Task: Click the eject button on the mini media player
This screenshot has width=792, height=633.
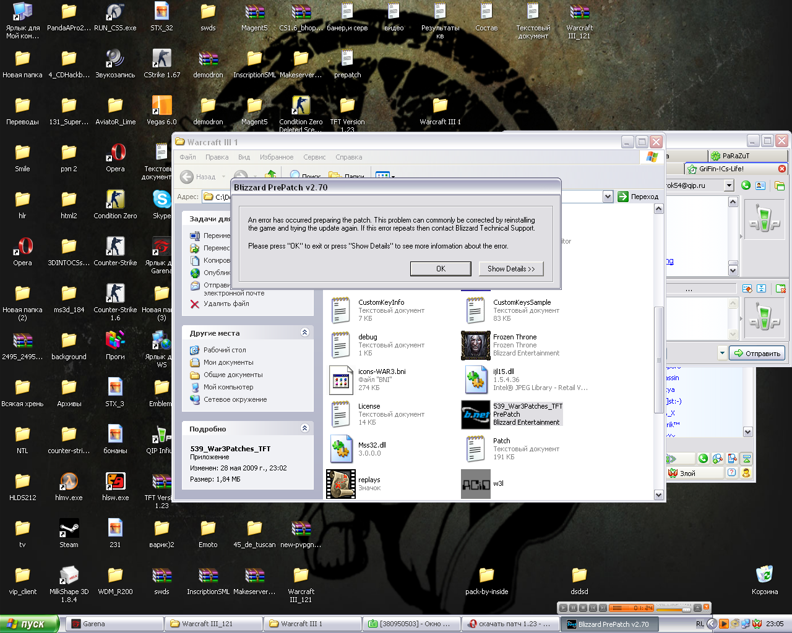Action: tap(697, 608)
